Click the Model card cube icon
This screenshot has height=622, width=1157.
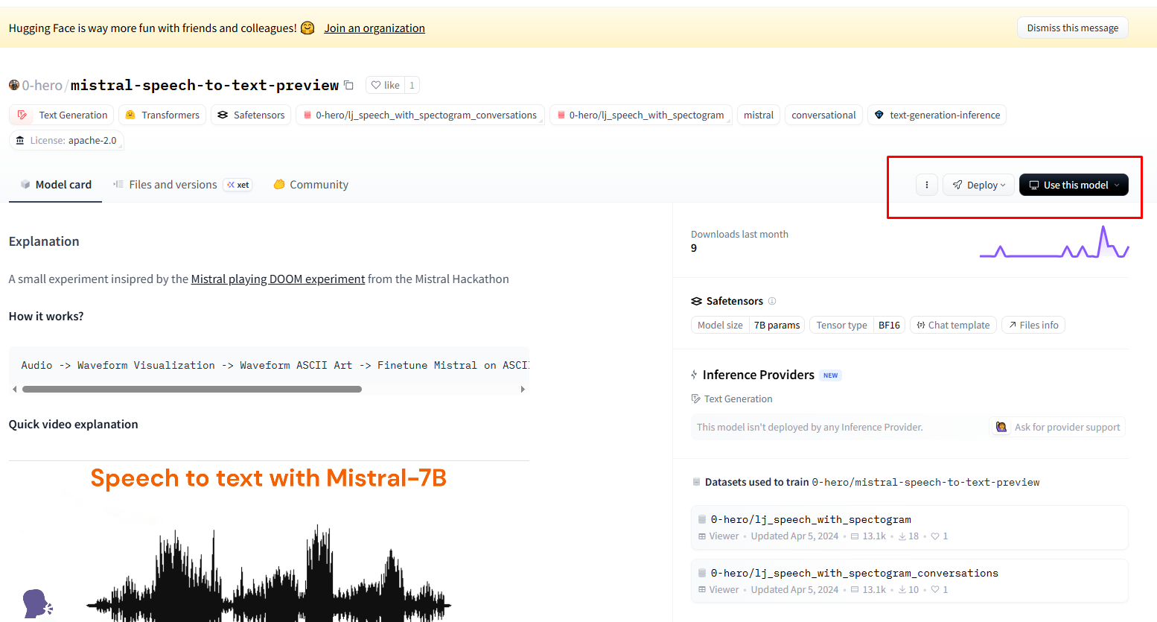pos(25,184)
